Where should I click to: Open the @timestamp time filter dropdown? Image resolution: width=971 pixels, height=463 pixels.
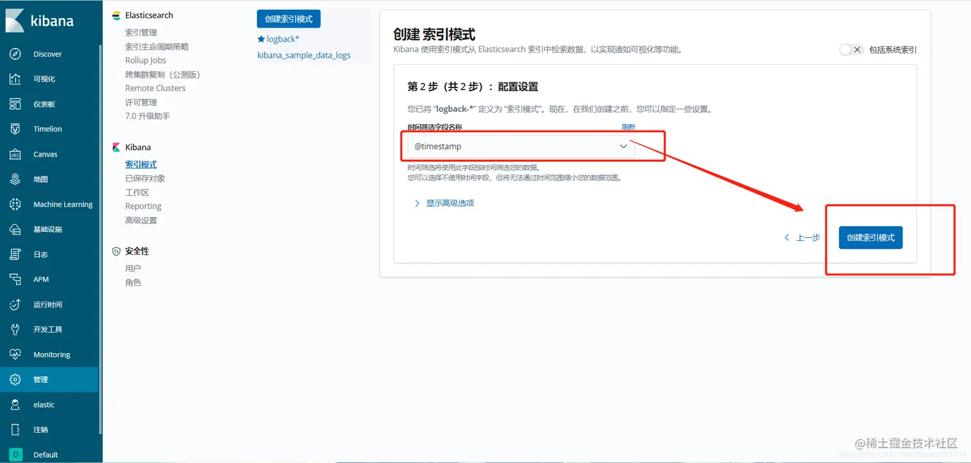pos(521,146)
